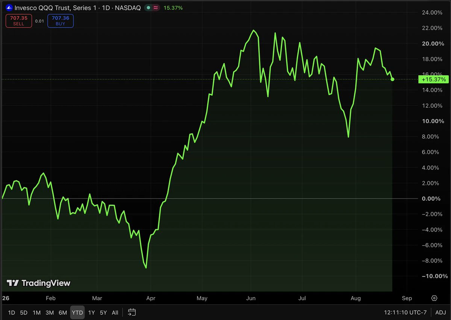Click the Feb label on time axis

click(50, 298)
